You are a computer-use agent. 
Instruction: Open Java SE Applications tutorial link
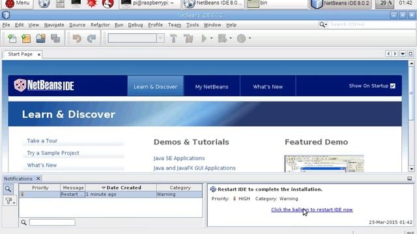click(x=179, y=158)
